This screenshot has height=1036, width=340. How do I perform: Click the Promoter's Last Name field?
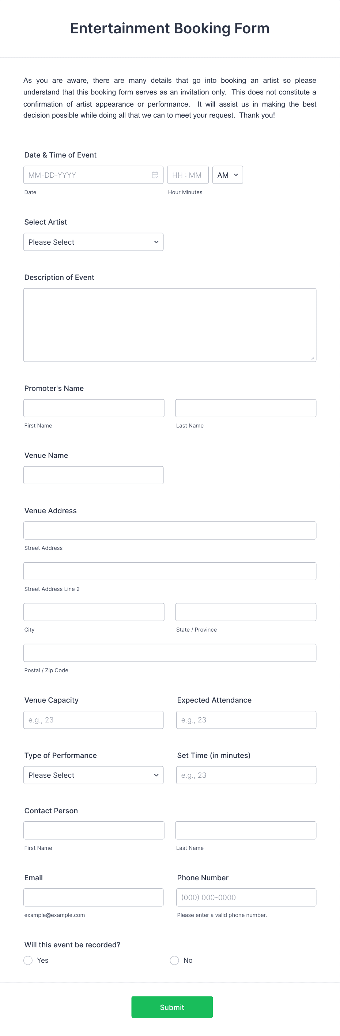(x=245, y=408)
